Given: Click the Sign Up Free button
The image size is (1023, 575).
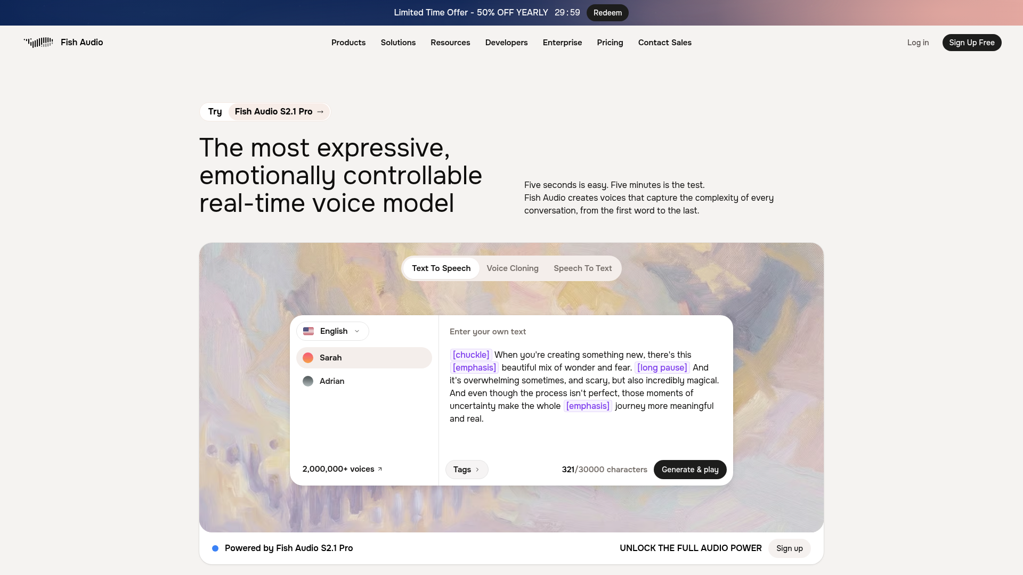Looking at the screenshot, I should click(x=972, y=43).
